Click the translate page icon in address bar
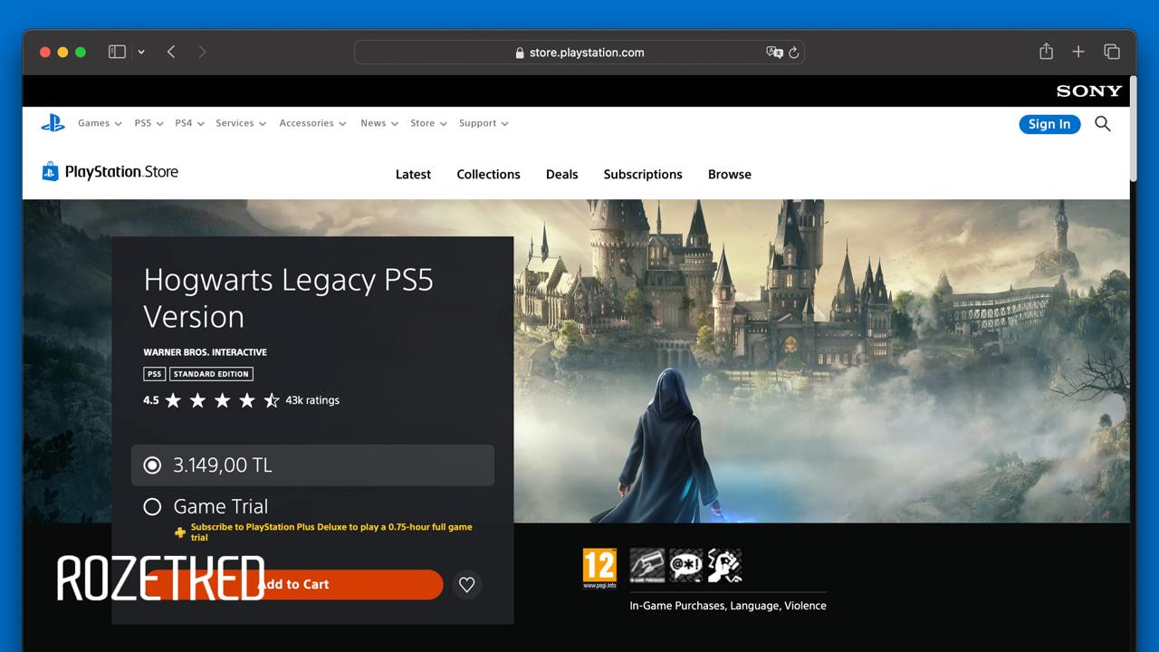Image resolution: width=1159 pixels, height=652 pixels. [774, 53]
